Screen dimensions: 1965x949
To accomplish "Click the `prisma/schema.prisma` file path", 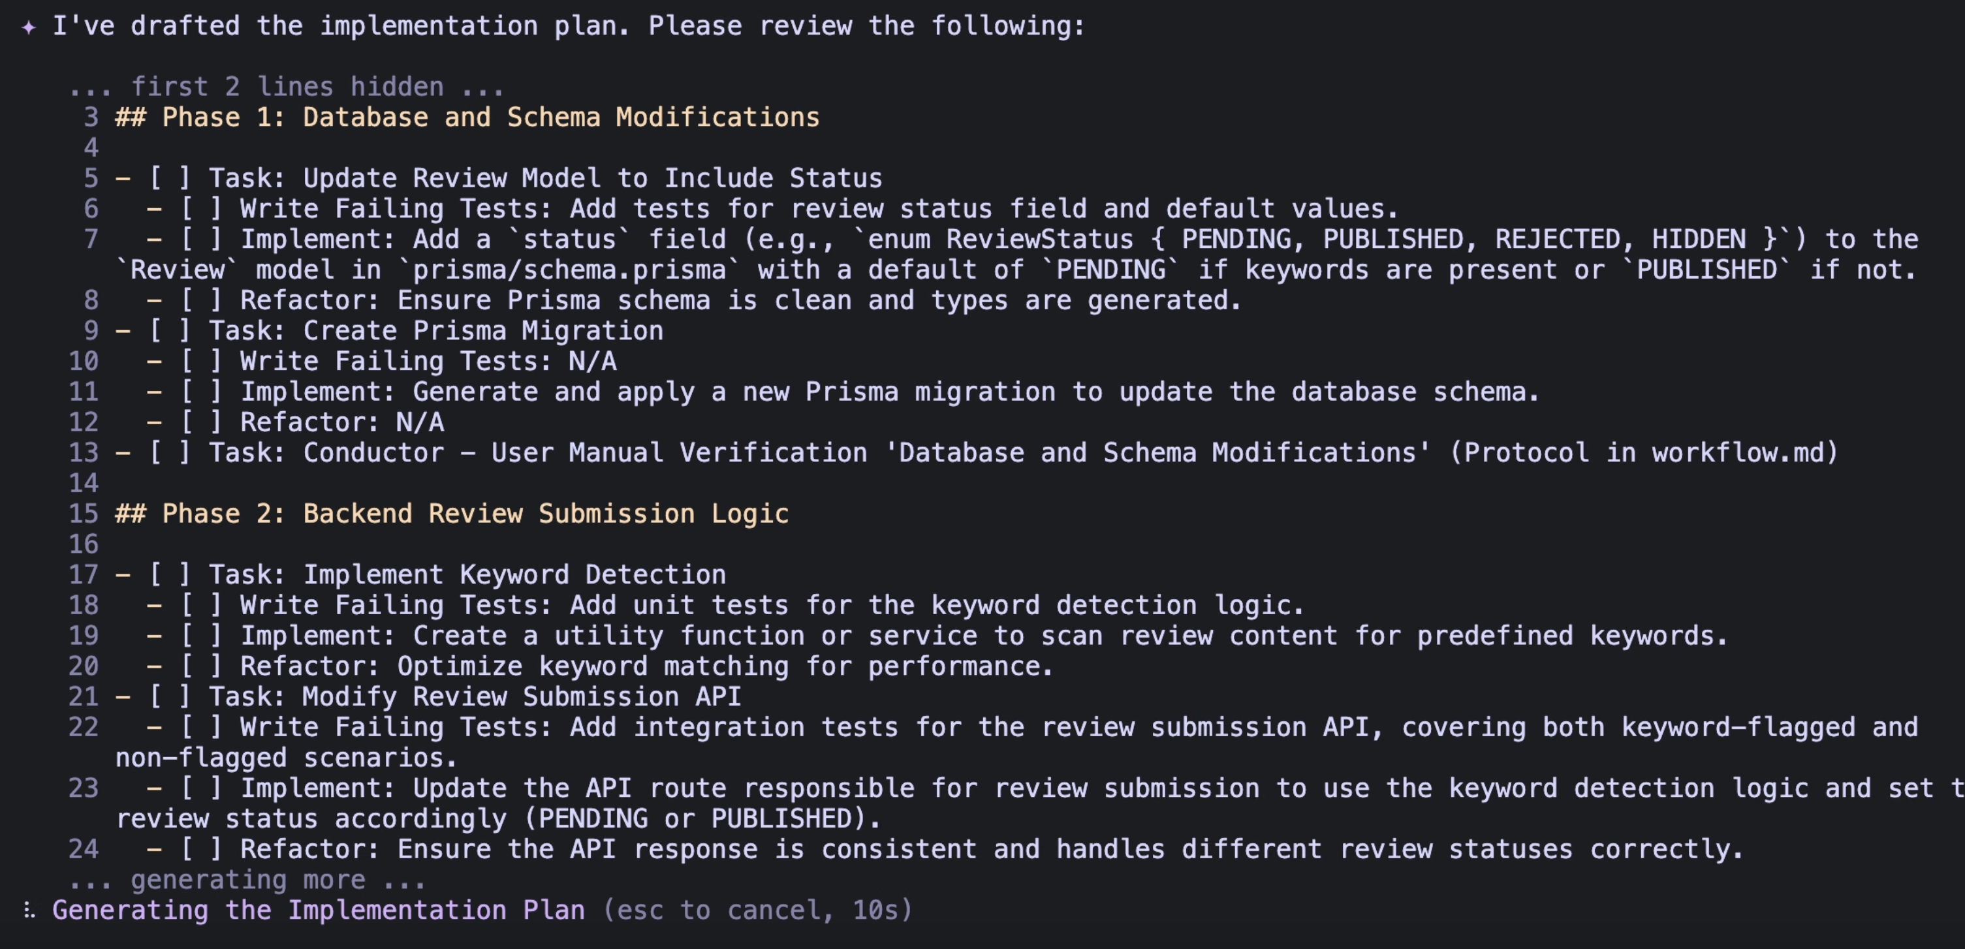I will 567,270.
